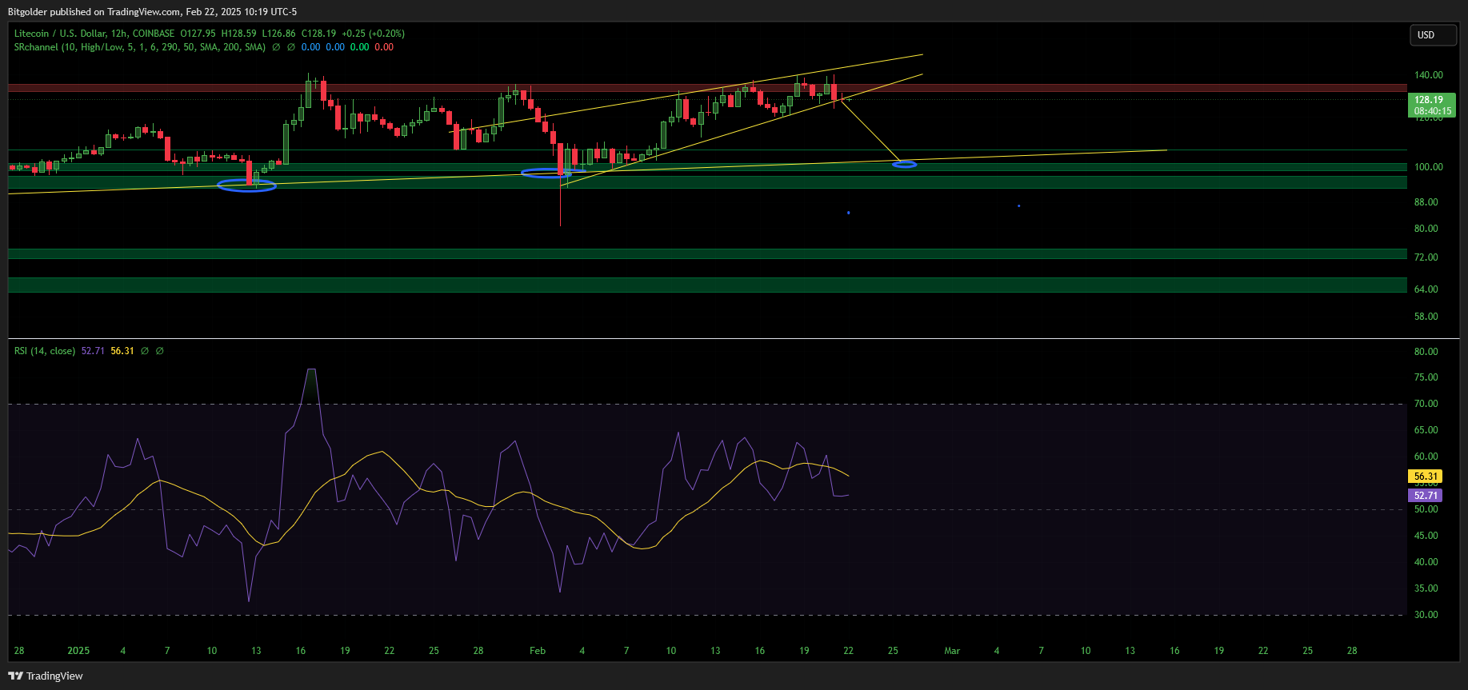Click the 2025 label on time axis
1468x690 pixels.
coord(78,651)
